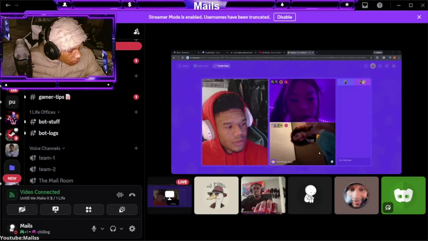Create channel in Voice Channels category
The height and width of the screenshot is (241, 428).
[x=136, y=148]
